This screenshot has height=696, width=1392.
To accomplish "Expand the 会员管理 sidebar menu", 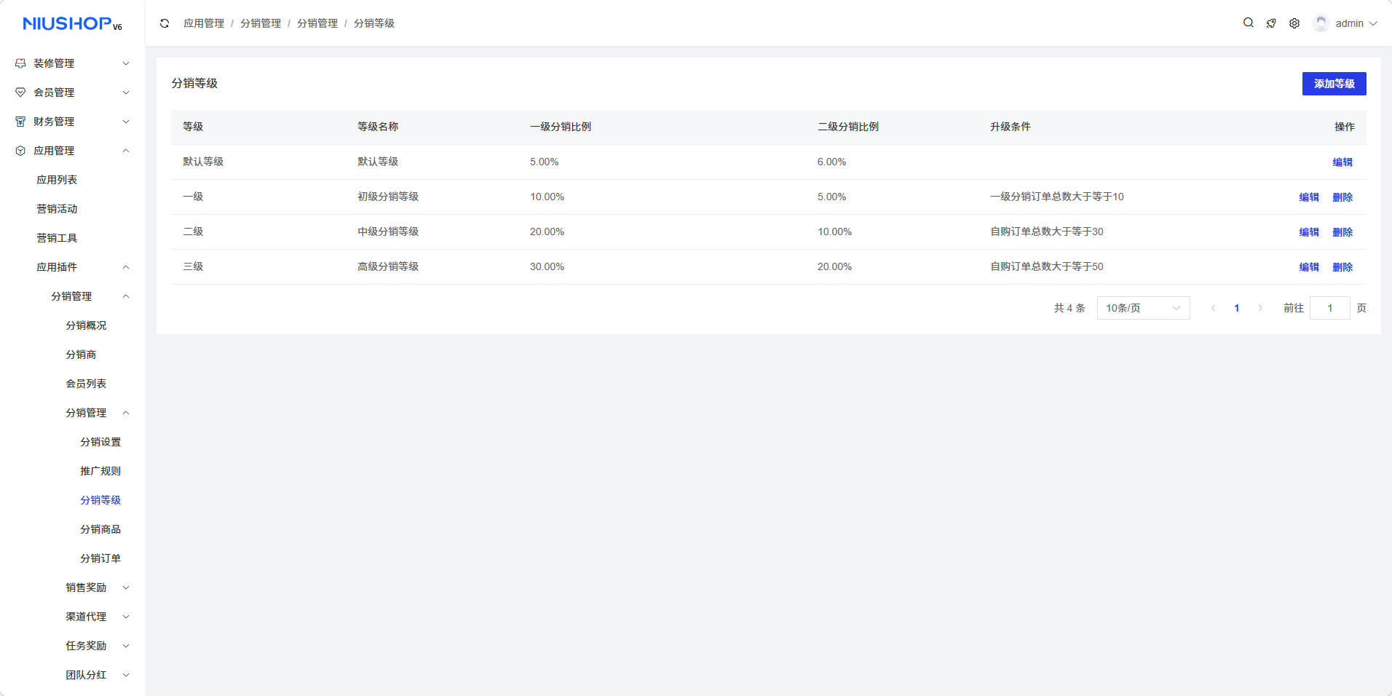I will [x=72, y=92].
